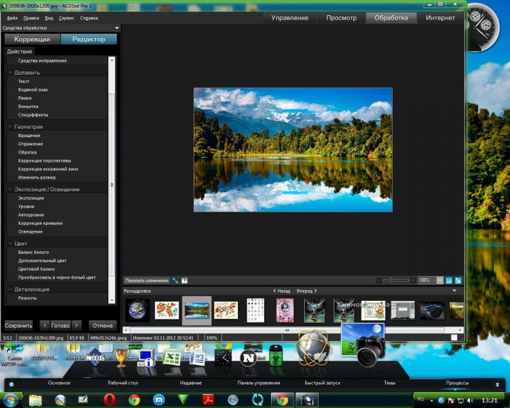Go to previous image arrow beside Готово
This screenshot has height=408, width=510.
(45, 325)
